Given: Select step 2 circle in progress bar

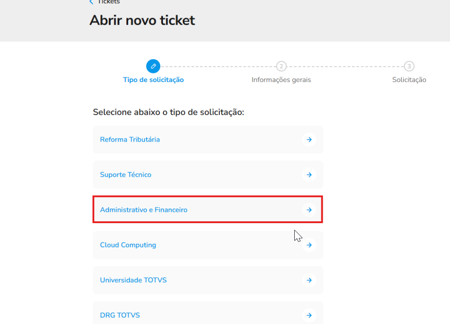Looking at the screenshot, I should click(281, 66).
